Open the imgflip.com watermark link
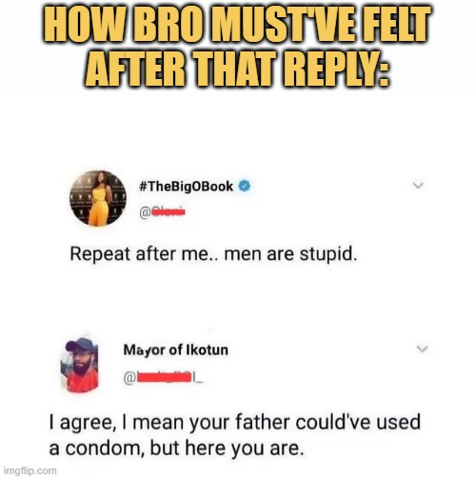Viewport: 476px width, 479px height. coord(30,470)
